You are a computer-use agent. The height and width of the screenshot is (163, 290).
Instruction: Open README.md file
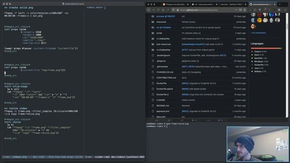pyautogui.click(x=162, y=105)
